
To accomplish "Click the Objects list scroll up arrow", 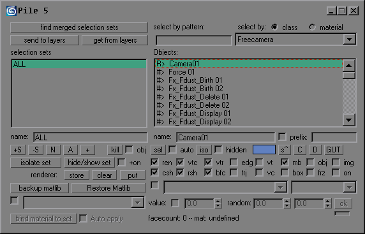I will [x=348, y=66].
